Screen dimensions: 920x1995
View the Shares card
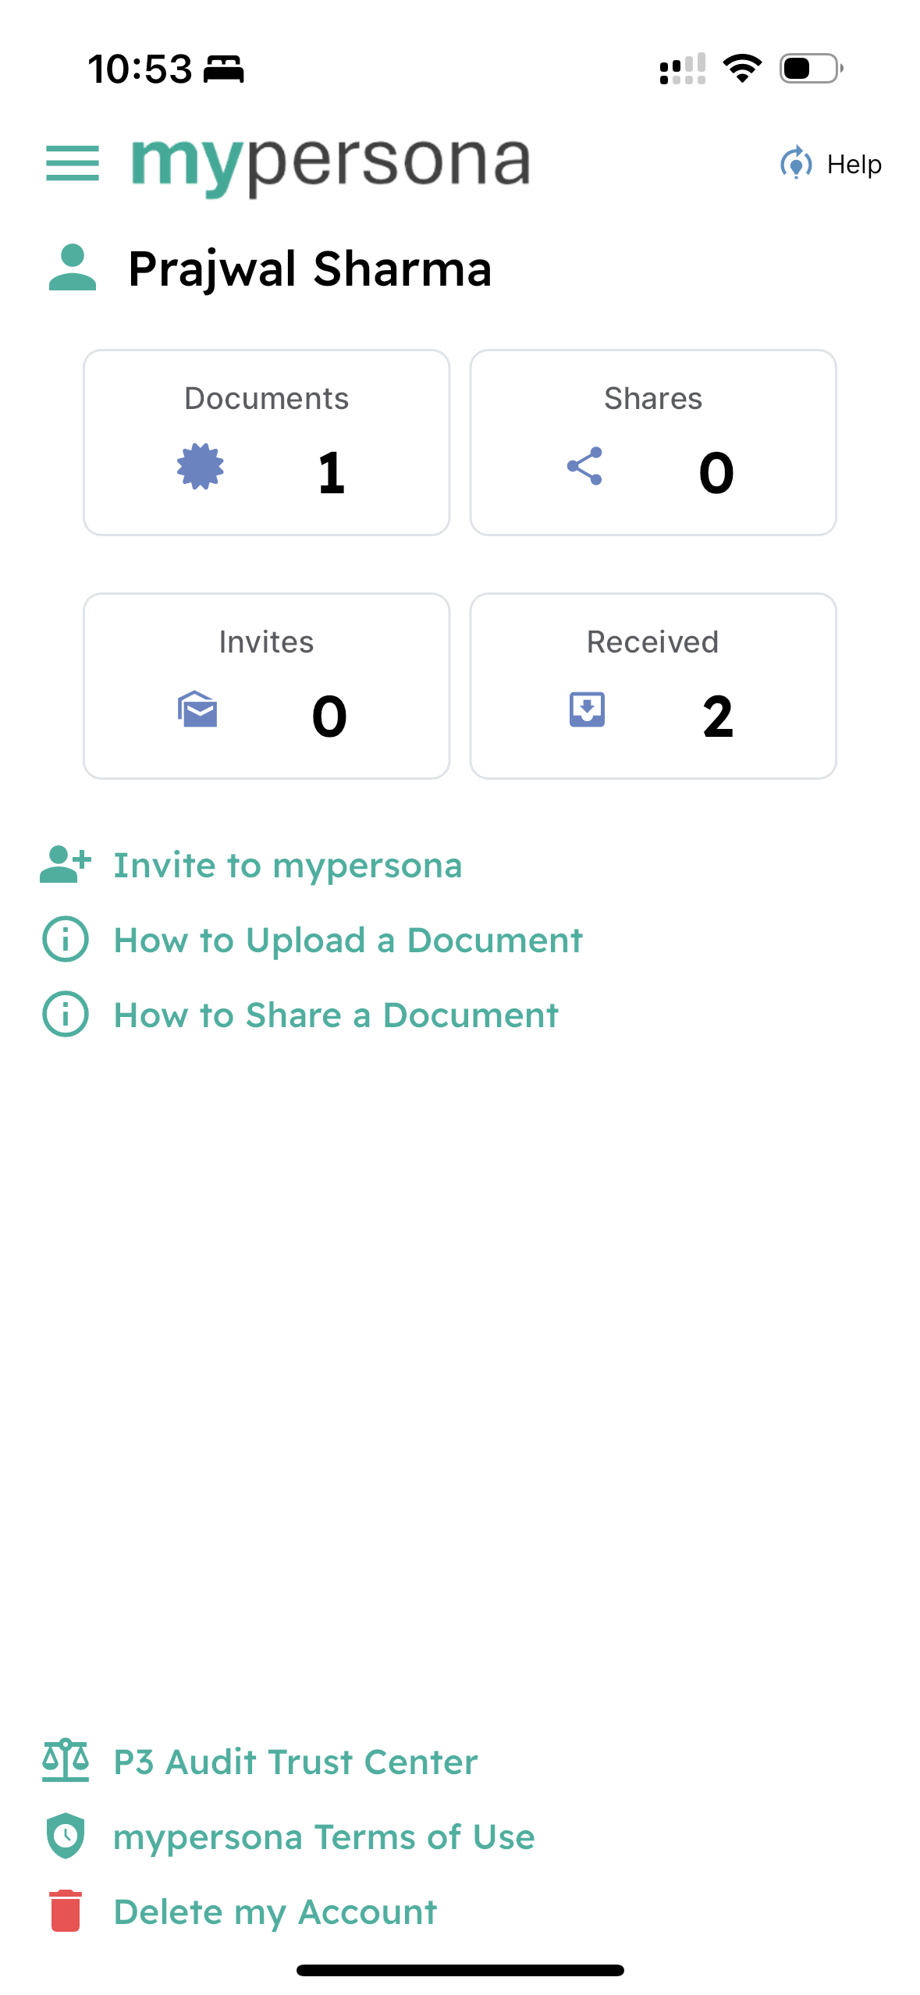[x=653, y=442]
